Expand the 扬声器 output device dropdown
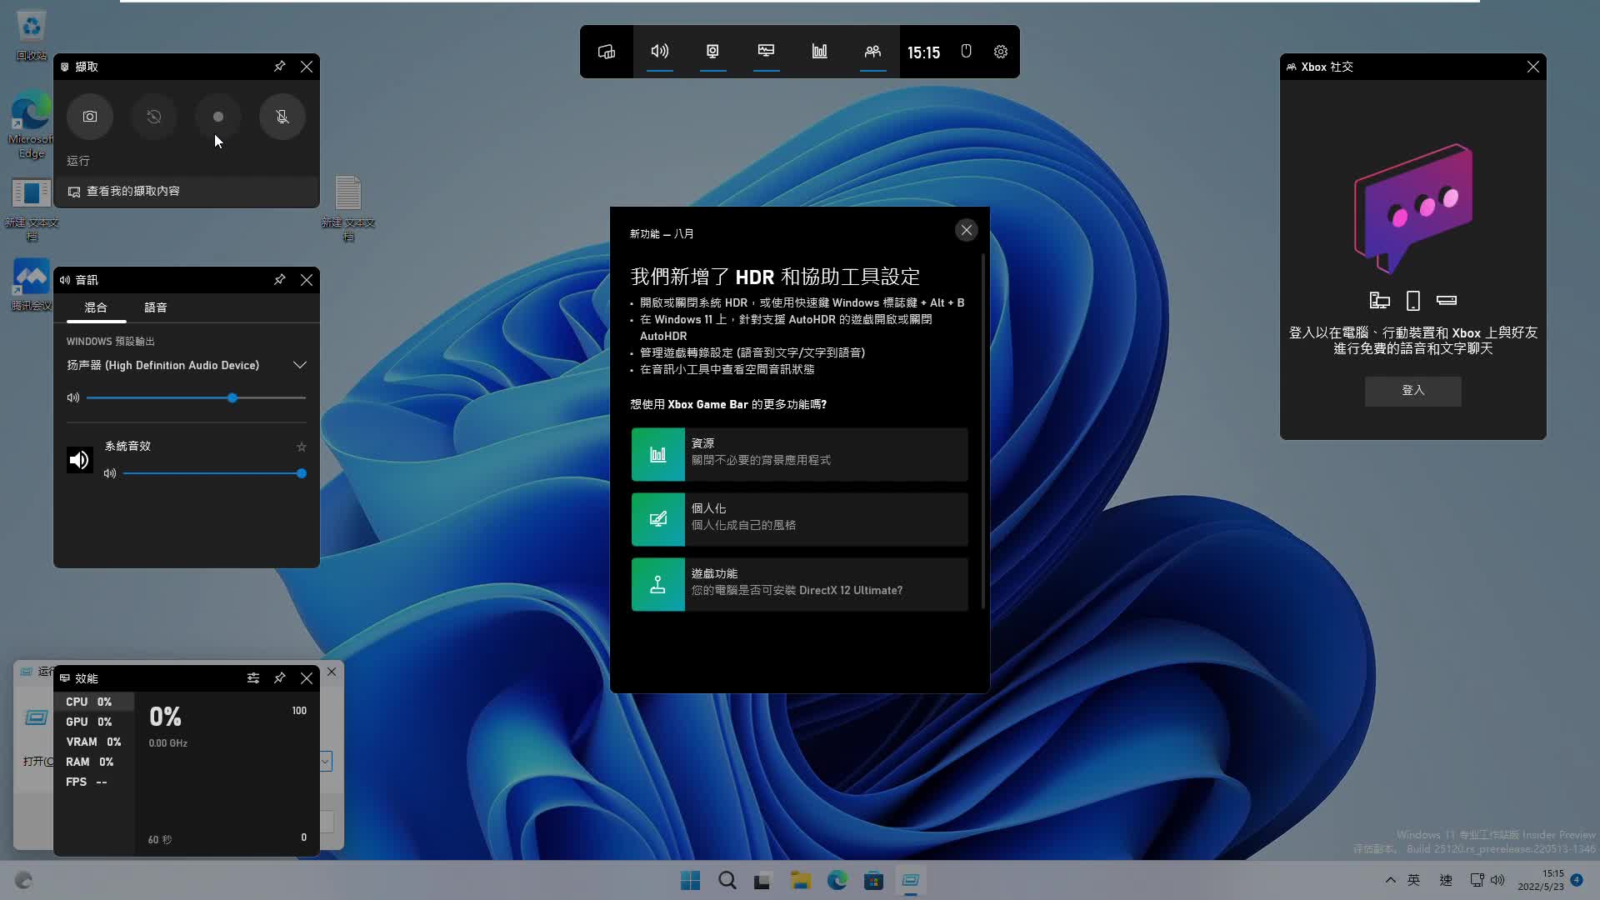This screenshot has width=1600, height=900. pos(300,365)
